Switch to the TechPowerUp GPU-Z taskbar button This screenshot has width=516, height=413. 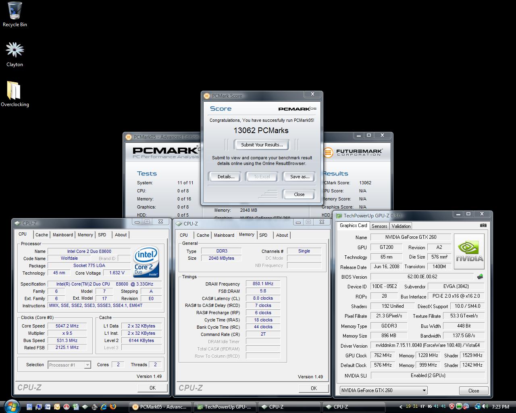224,407
